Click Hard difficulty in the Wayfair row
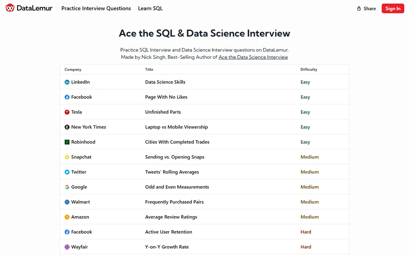 pyautogui.click(x=306, y=247)
